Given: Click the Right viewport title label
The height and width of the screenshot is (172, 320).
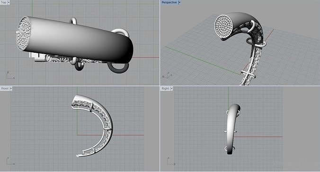Looking at the screenshot, I should click(x=165, y=89).
